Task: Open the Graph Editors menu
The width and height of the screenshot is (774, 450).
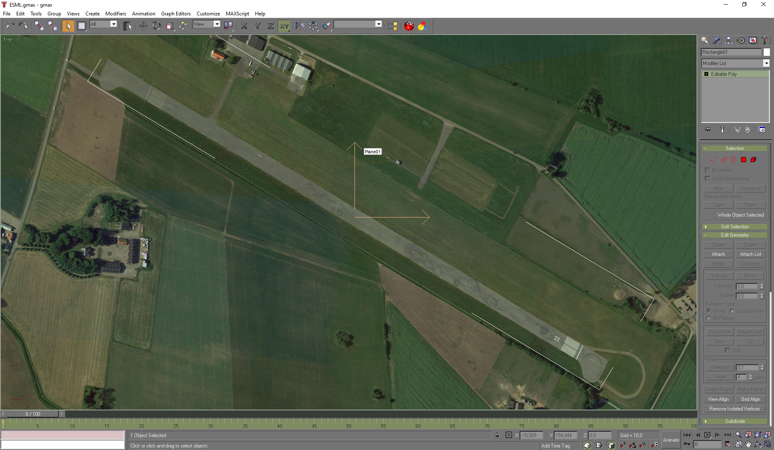Action: tap(176, 14)
